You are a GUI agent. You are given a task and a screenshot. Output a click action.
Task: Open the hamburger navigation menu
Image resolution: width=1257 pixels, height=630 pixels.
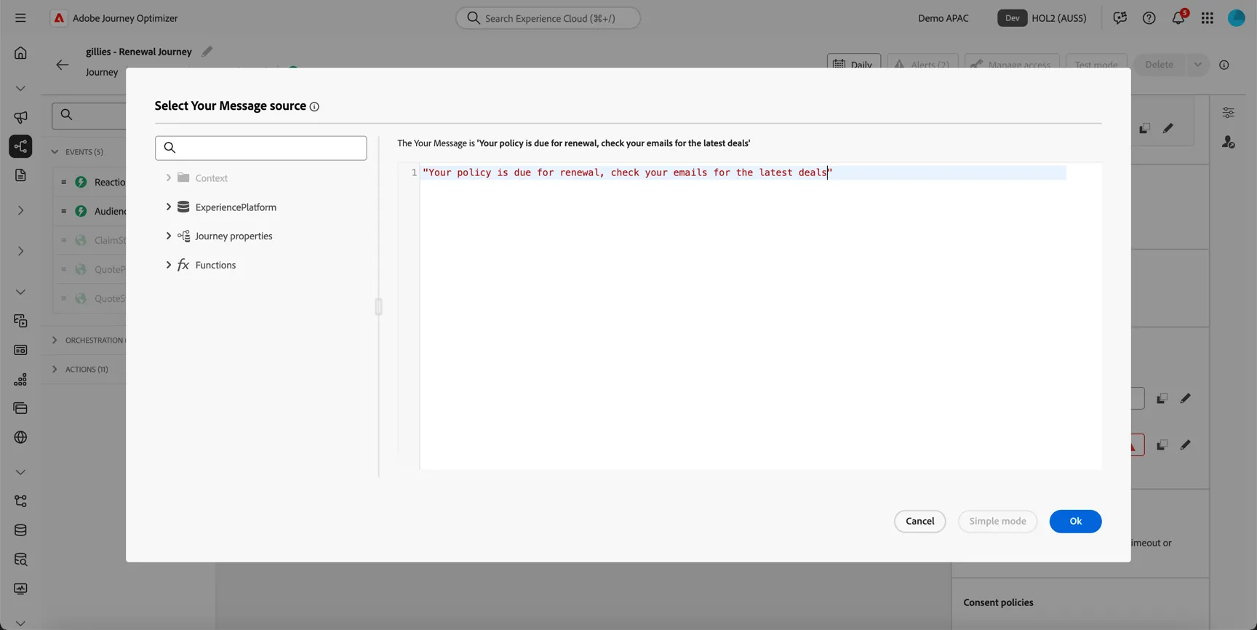coord(20,18)
